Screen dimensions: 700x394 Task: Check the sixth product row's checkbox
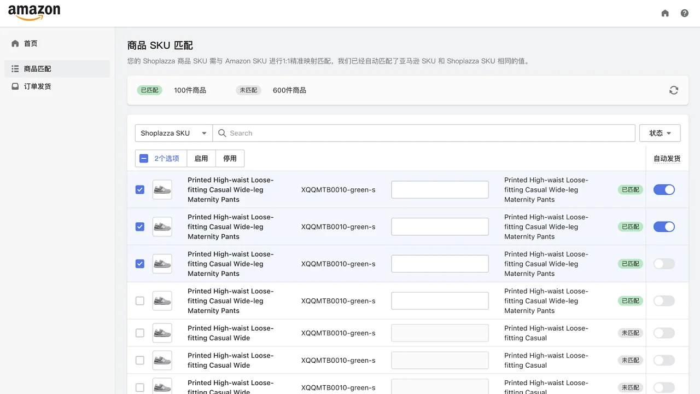click(x=140, y=360)
